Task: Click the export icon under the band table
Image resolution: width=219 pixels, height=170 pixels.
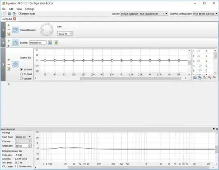Action: tap(200, 78)
